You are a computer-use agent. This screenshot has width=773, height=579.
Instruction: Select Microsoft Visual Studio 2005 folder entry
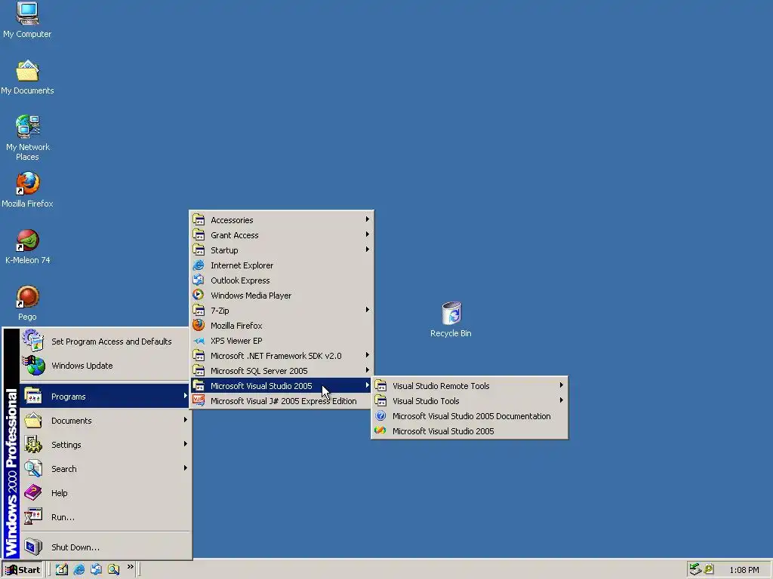click(282, 386)
